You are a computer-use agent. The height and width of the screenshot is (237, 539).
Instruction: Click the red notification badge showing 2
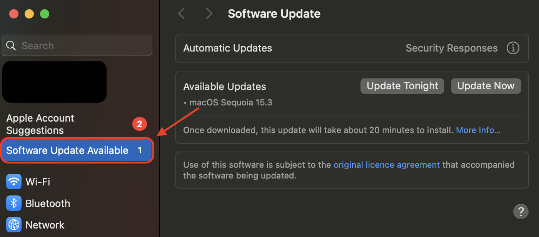click(x=140, y=124)
